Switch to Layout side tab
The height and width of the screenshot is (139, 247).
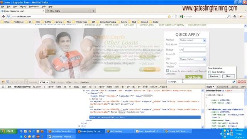click(x=234, y=86)
